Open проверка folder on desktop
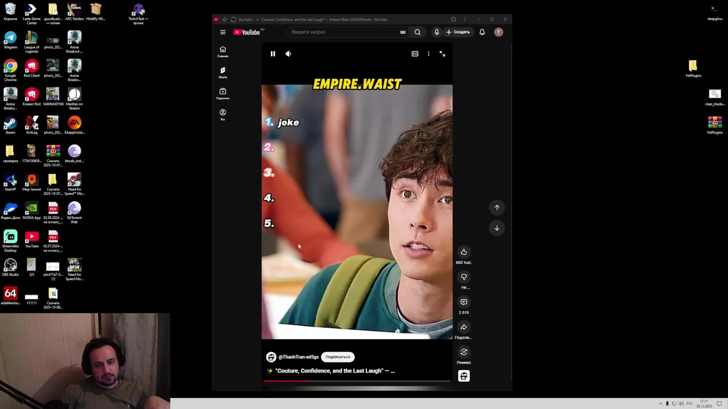Image resolution: width=728 pixels, height=409 pixels. [x=10, y=155]
